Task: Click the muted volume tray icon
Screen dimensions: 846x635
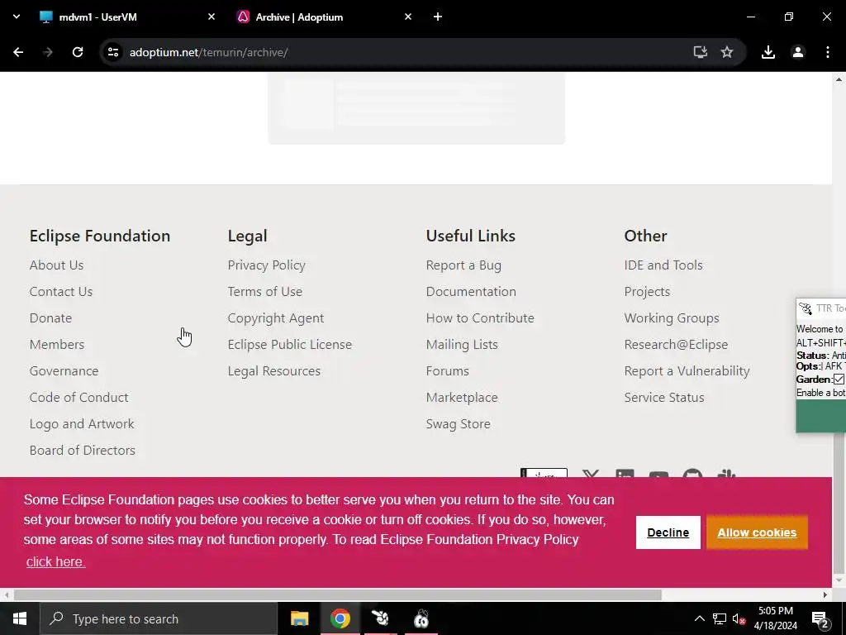Action: (x=739, y=618)
